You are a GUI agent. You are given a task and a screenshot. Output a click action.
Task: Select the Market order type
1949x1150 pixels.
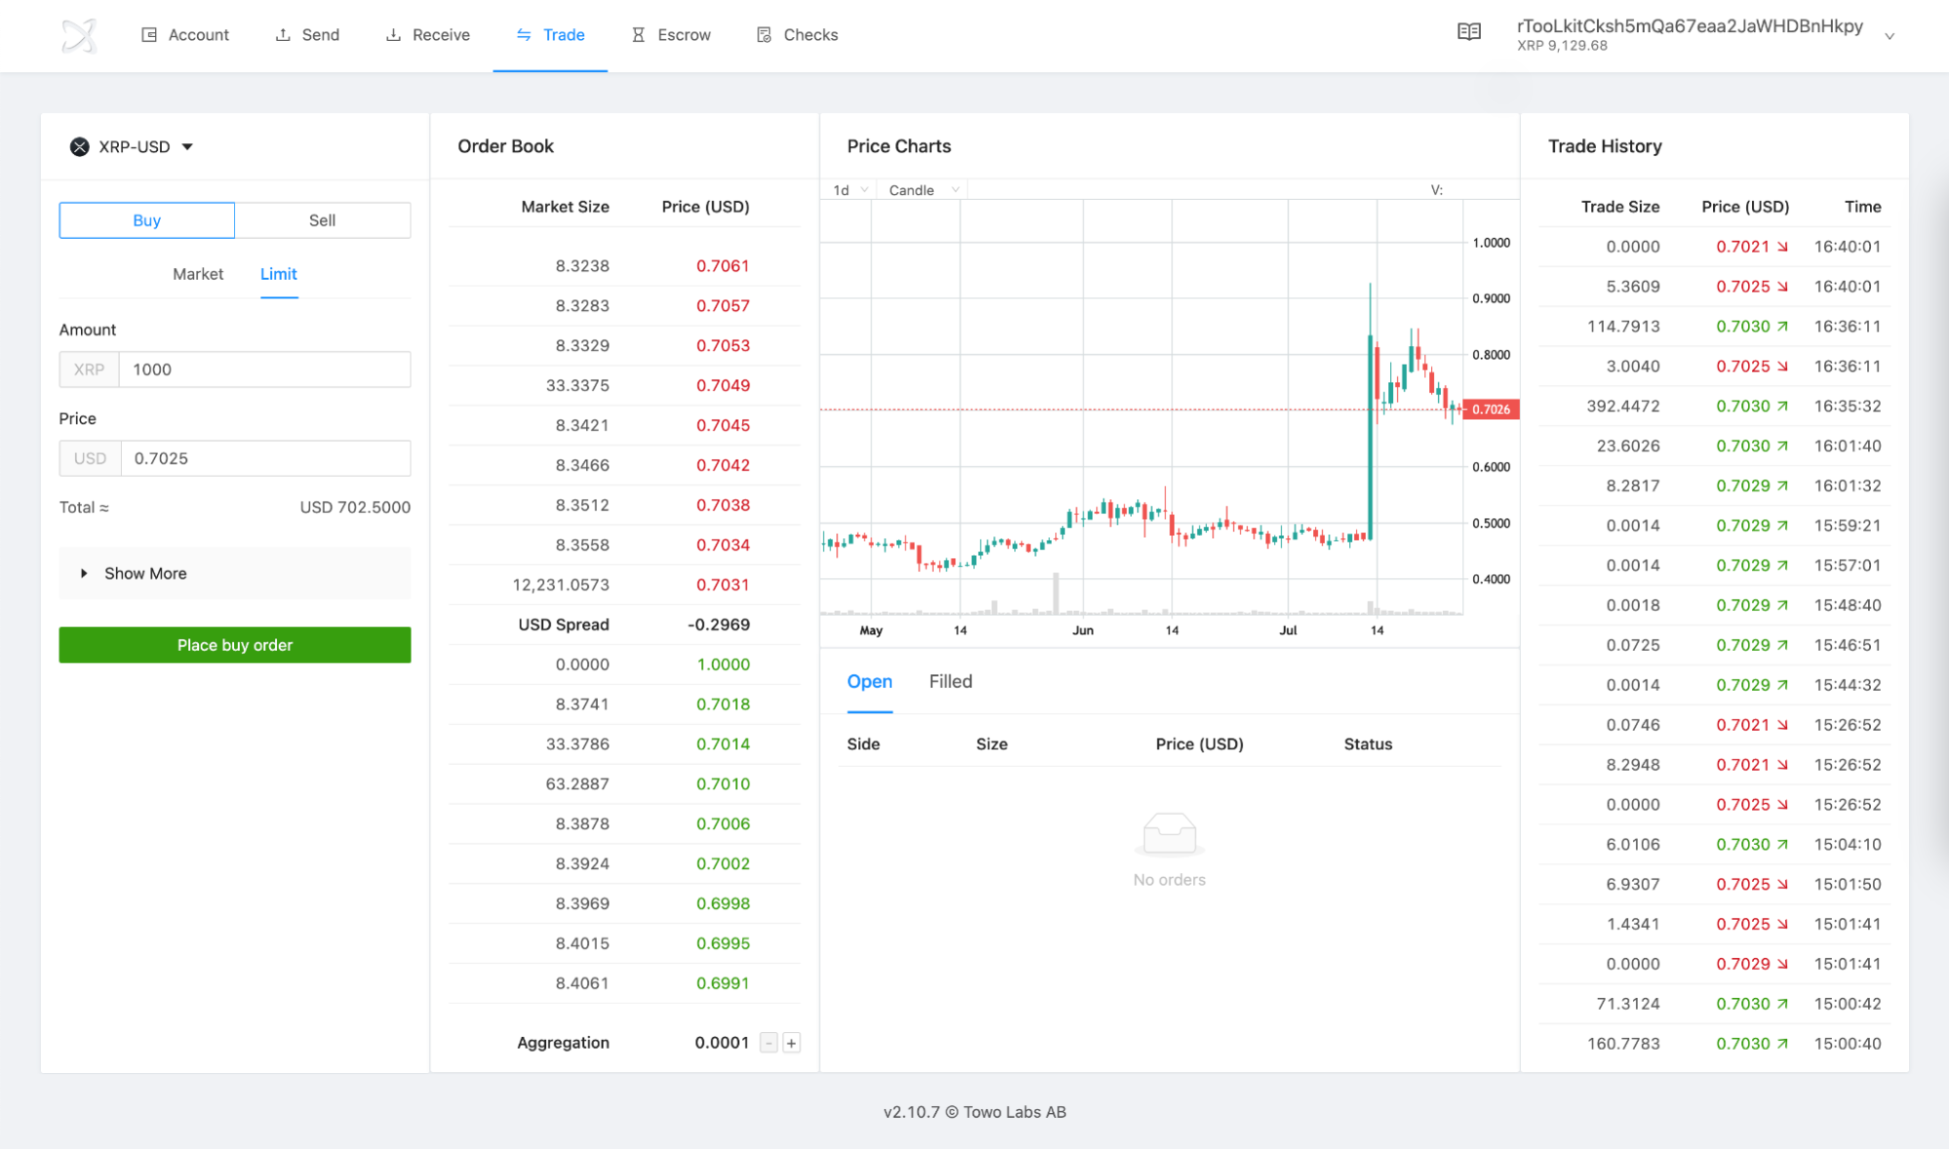[198, 274]
